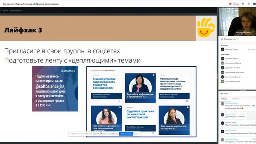Click the webinar title 'Как провести Единый семинар'
The image size is (256, 144).
(31, 4)
